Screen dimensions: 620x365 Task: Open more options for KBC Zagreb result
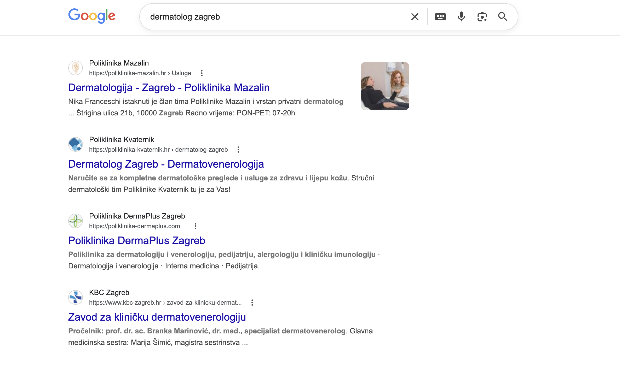(252, 303)
